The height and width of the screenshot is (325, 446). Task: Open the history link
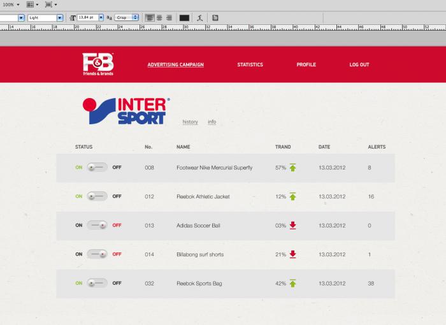click(190, 122)
